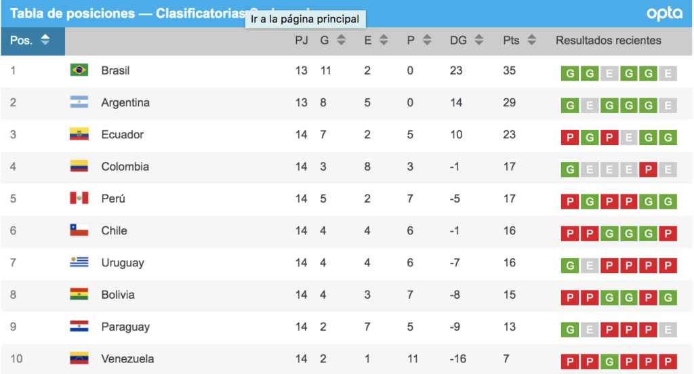Viewport: 694px width, 374px height.
Task: Click the Uruguay flag icon
Action: click(x=79, y=262)
